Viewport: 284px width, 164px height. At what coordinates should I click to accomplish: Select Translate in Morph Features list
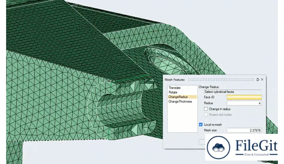pos(174,88)
